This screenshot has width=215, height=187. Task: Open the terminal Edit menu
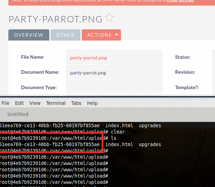coord(19,103)
